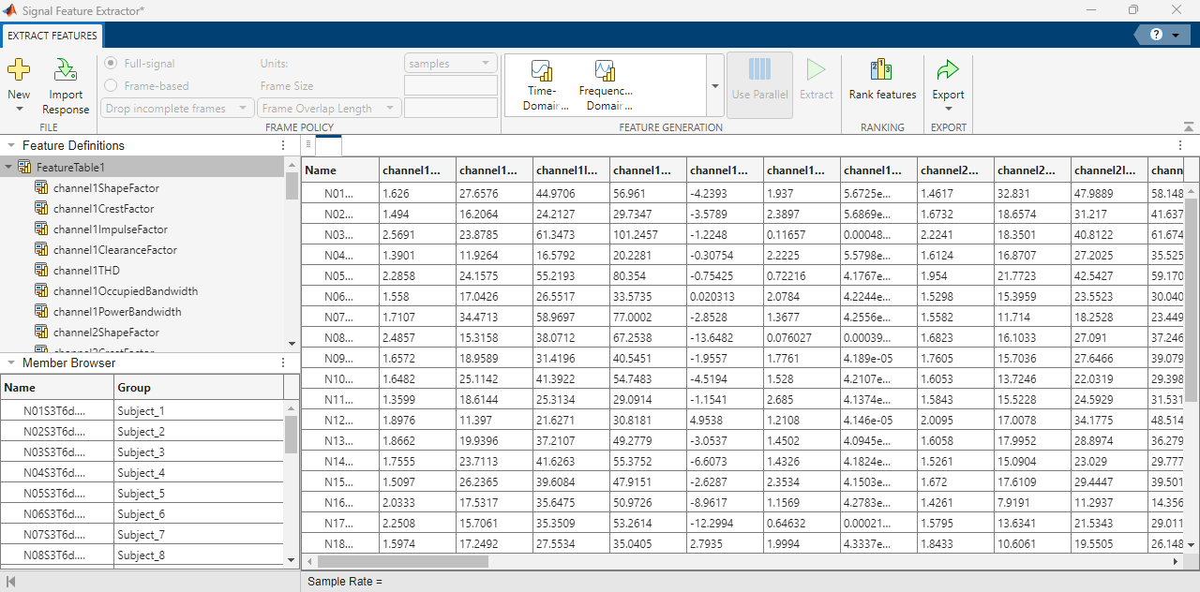Toggle Use Parallel processing
The height and width of the screenshot is (592, 1200).
759,84
